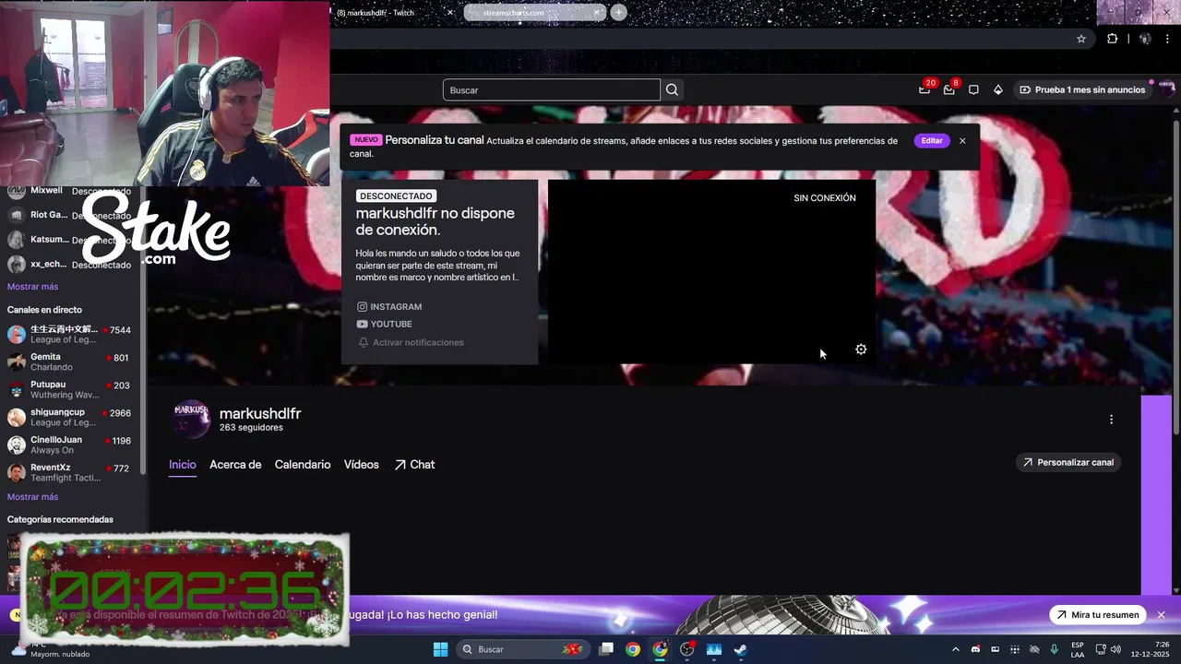Click the Bits diamond icon
1181x664 pixels.
click(x=997, y=89)
